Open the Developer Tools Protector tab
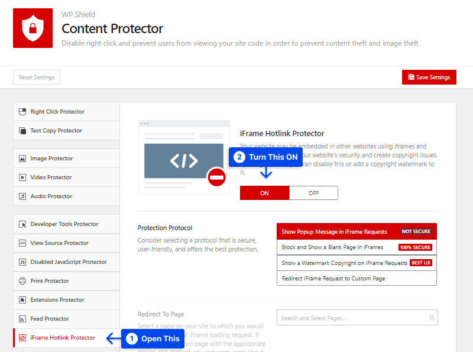This screenshot has height=352, width=473. coord(66,224)
